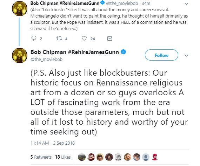Screen dimensions: 200x166
Task: Click verified badge on top tweet
Action: 102,3
